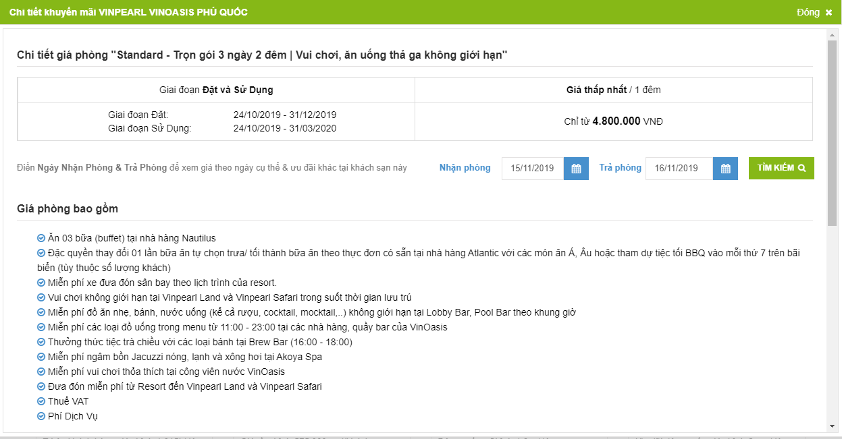Viewport: 842px width, 439px height.
Task: Click check icon beside Ăn 03 bữa
Action: (x=41, y=238)
